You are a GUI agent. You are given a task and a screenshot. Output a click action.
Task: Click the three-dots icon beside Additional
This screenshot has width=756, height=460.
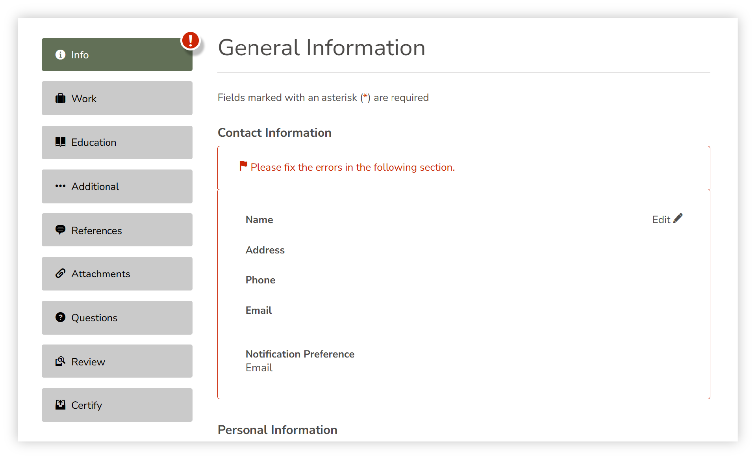pyautogui.click(x=60, y=186)
